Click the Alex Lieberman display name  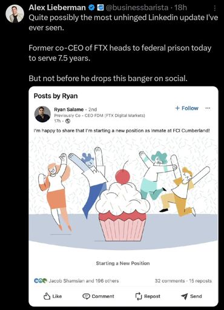point(57,8)
